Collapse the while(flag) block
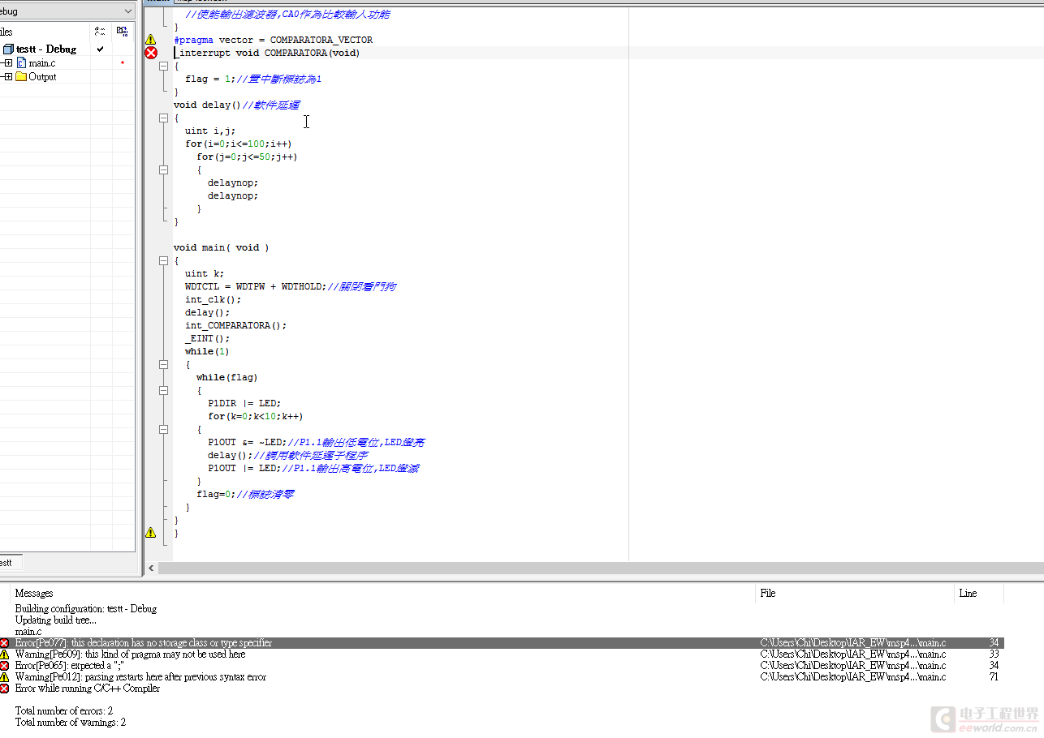The image size is (1044, 738). pos(163,390)
